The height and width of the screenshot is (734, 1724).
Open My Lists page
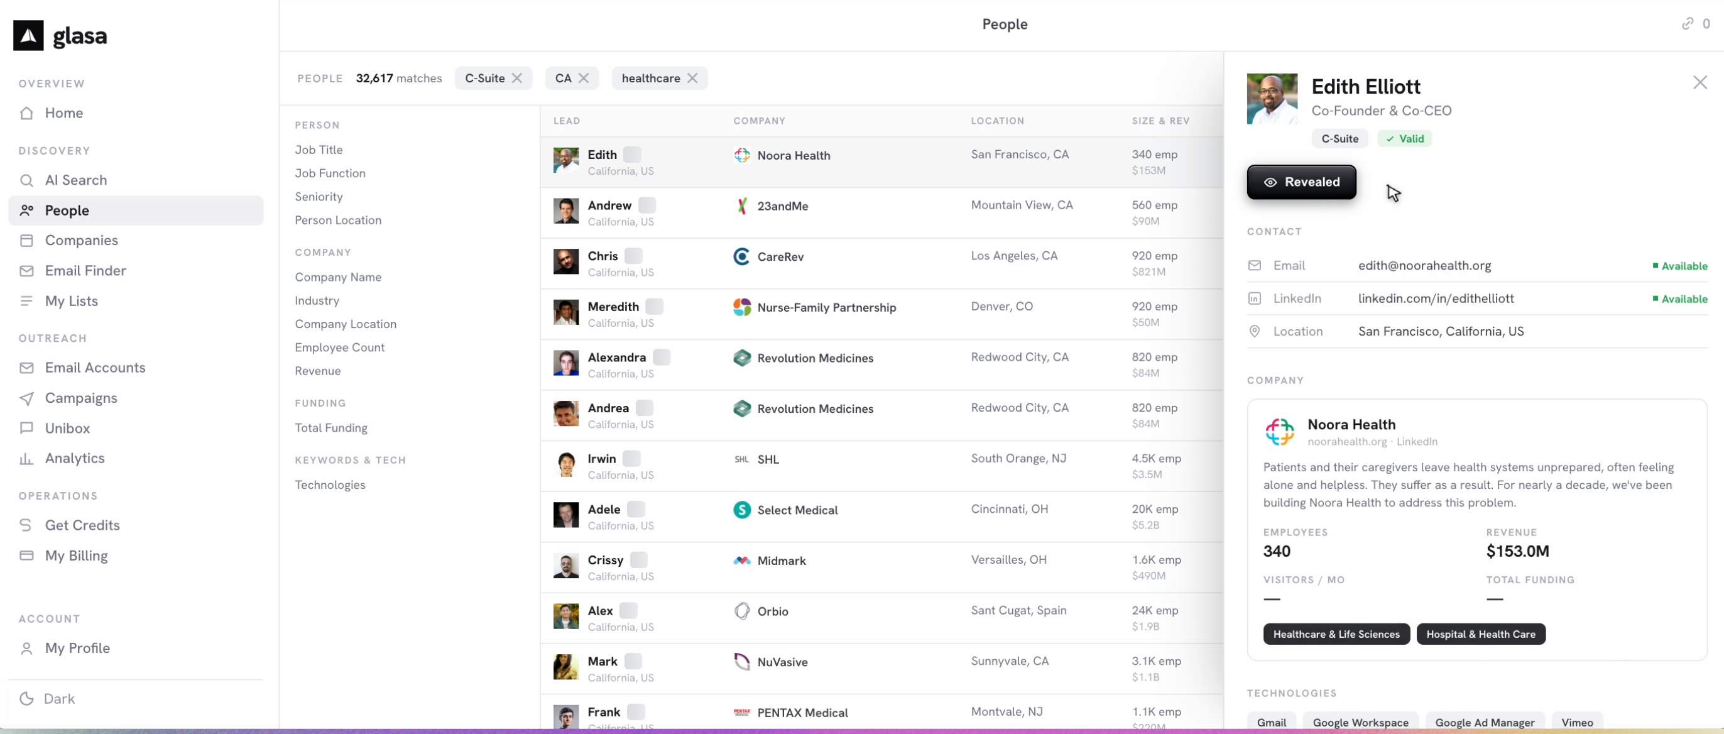(x=135, y=300)
